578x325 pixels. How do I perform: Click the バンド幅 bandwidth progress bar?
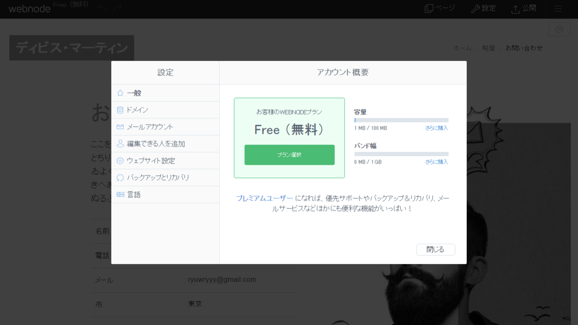[401, 154]
